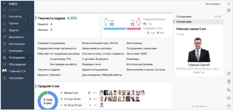Open the calendar 21 сб widget in right rail

(229, 82)
